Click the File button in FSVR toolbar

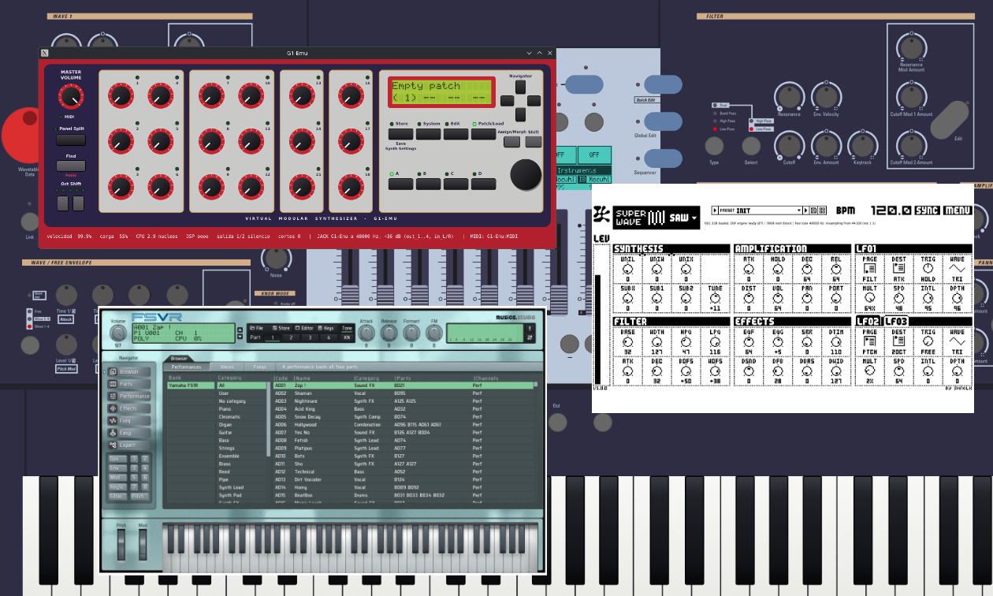coord(258,327)
